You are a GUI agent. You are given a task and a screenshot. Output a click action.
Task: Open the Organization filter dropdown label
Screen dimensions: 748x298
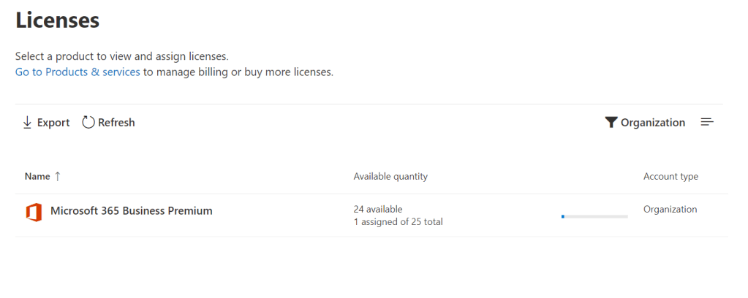[653, 123]
